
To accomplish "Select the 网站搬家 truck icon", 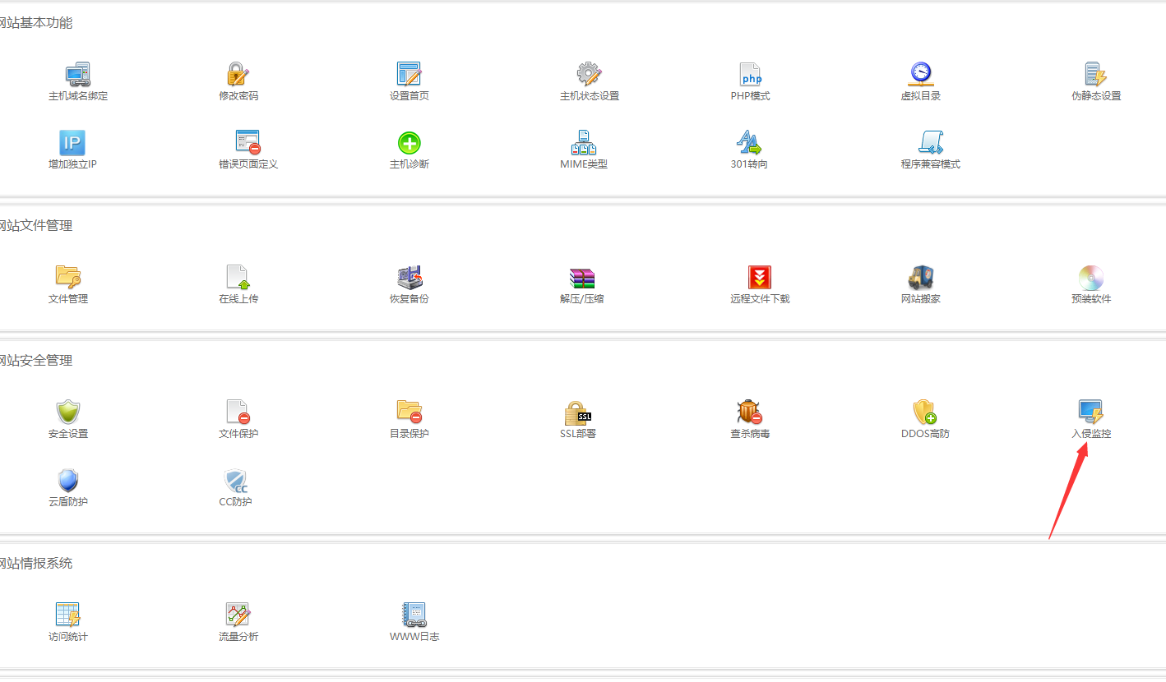I will [920, 278].
